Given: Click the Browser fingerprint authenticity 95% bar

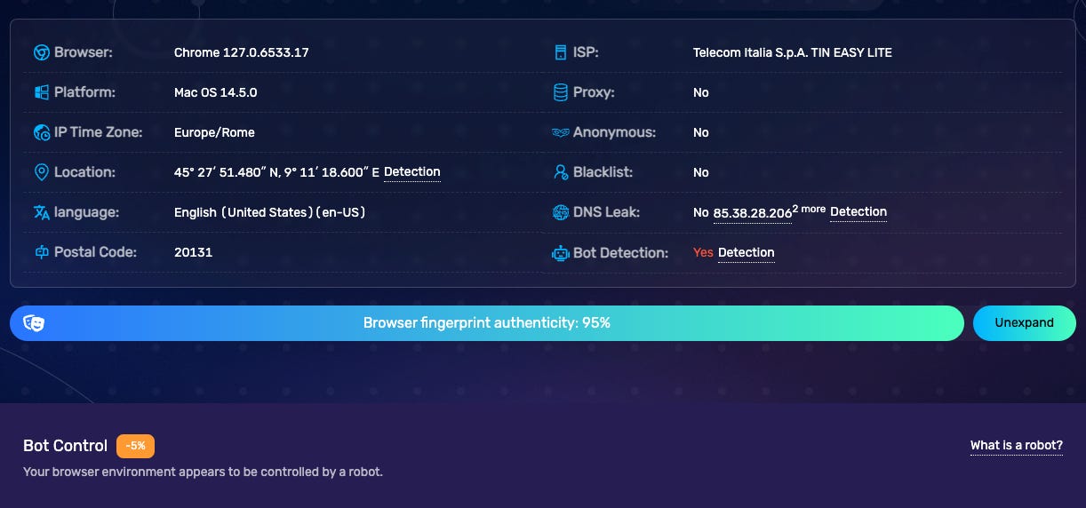Looking at the screenshot, I should (x=487, y=323).
